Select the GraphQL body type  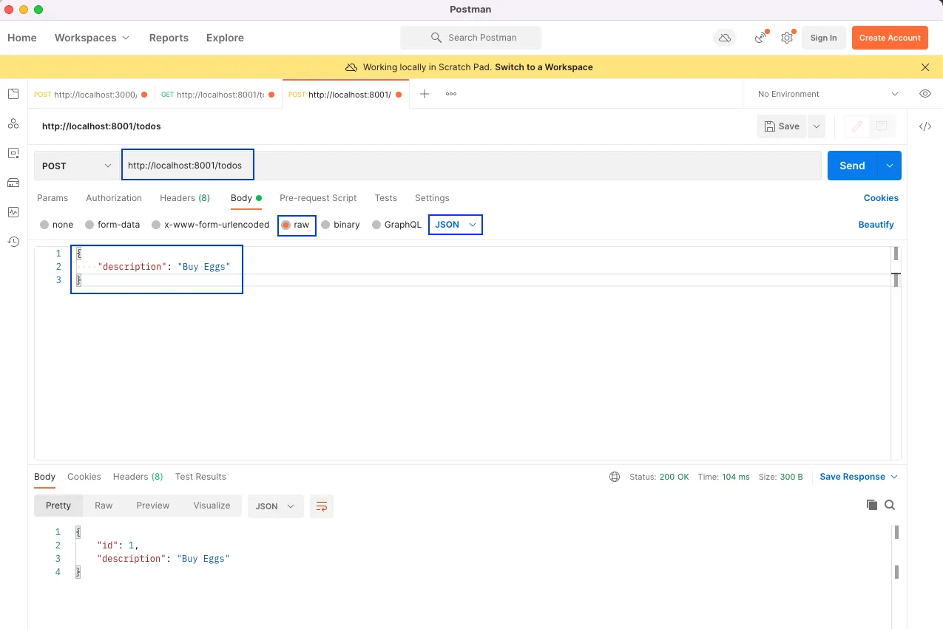point(396,225)
